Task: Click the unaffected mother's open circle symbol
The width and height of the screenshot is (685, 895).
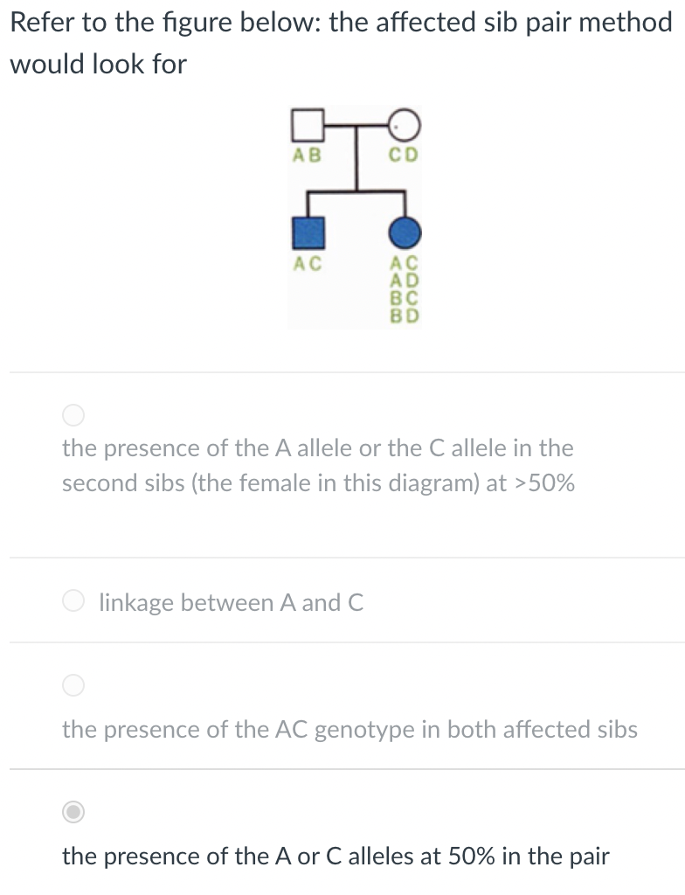Action: pos(405,125)
